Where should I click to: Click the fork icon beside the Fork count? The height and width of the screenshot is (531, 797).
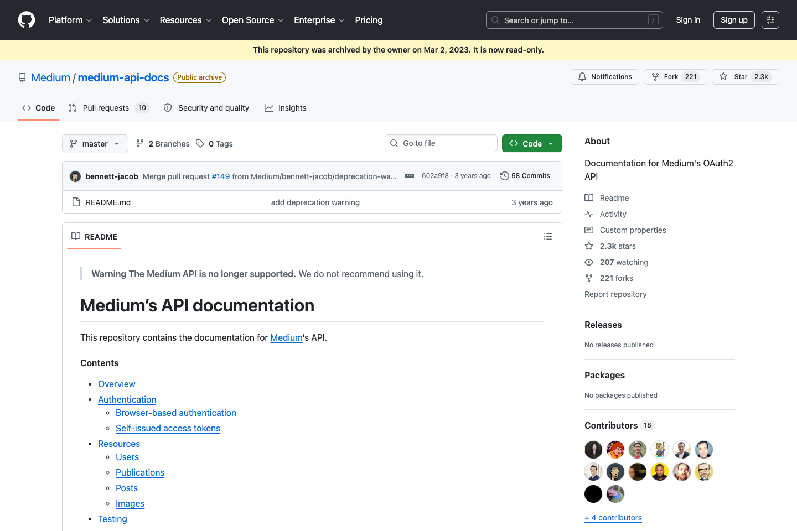[x=655, y=76]
